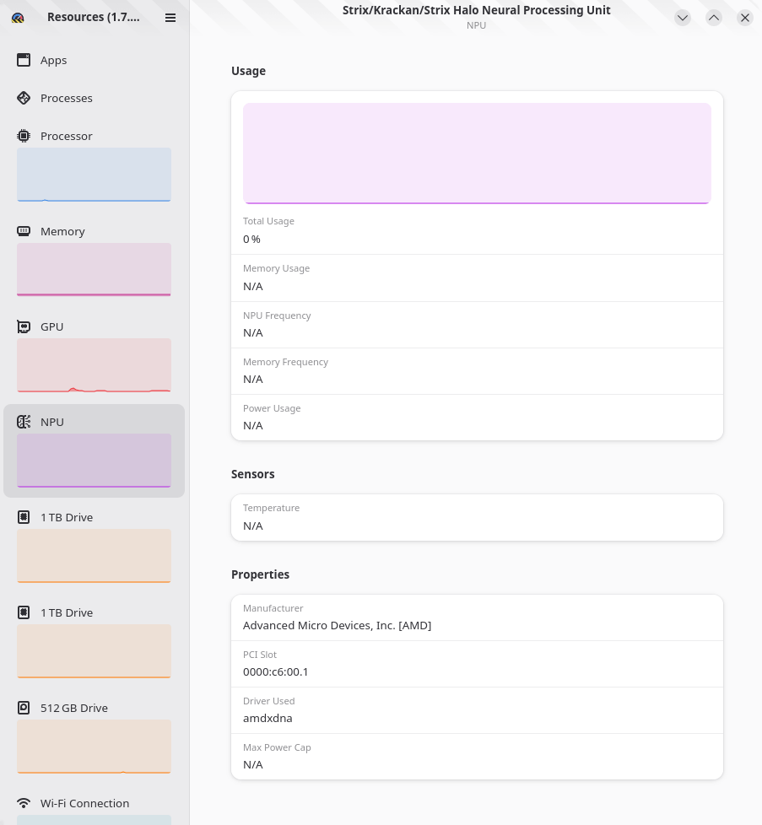Select the Apps icon in sidebar
762x825 pixels.
24,60
